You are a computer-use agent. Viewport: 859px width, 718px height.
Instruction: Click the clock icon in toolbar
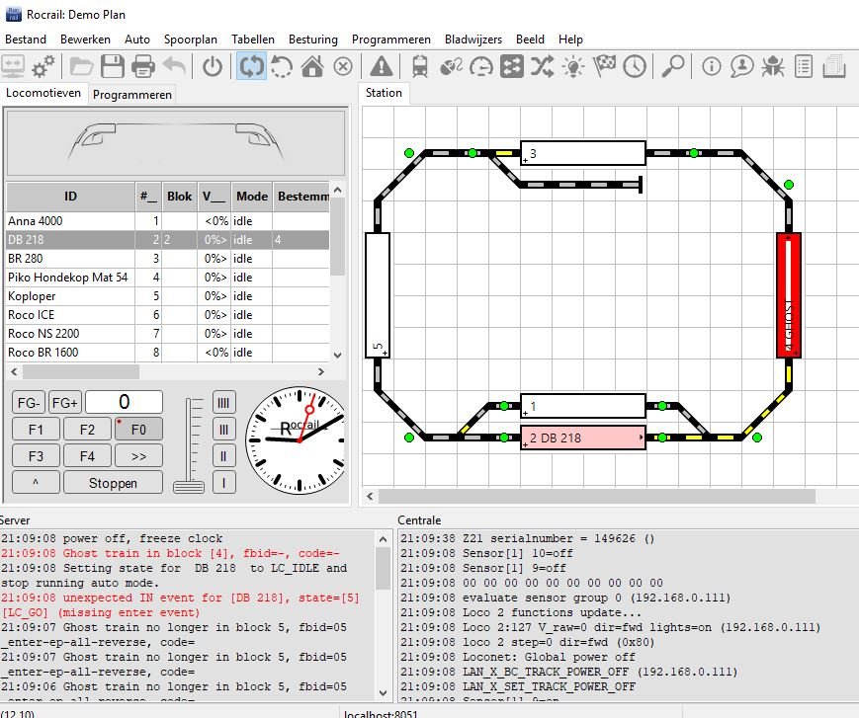tap(635, 67)
